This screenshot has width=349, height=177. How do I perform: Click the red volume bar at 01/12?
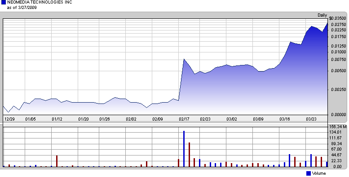pos(57,161)
